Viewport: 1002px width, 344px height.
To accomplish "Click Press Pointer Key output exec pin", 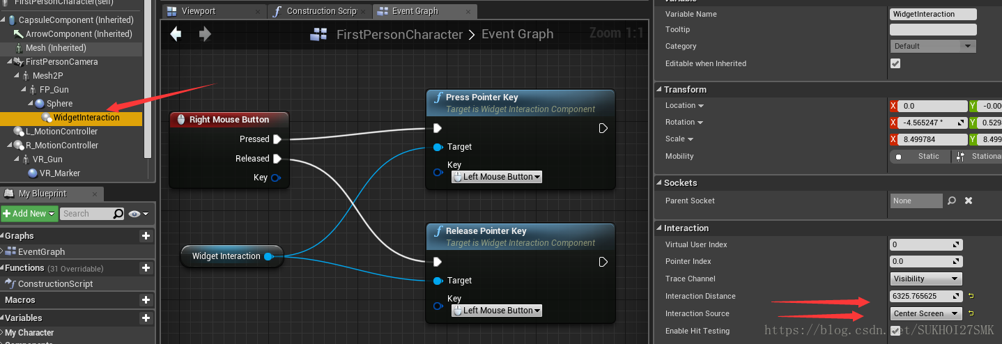I will (x=603, y=128).
